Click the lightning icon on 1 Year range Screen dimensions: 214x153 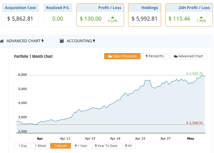point(76,146)
